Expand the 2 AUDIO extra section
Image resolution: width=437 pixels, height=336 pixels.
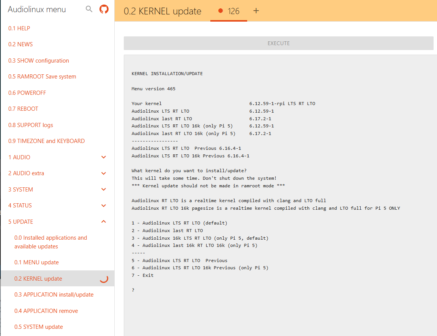coord(104,173)
